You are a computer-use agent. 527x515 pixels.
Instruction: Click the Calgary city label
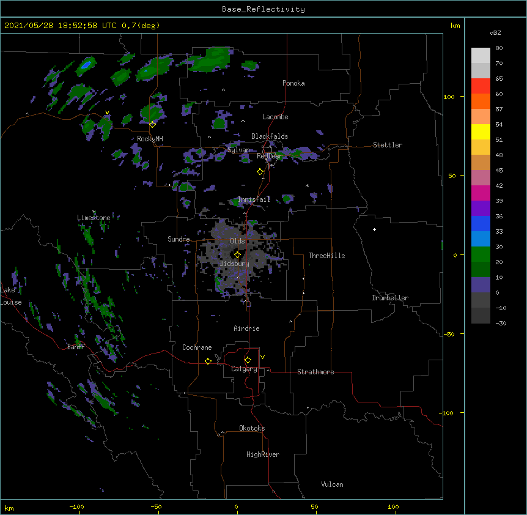tap(244, 369)
